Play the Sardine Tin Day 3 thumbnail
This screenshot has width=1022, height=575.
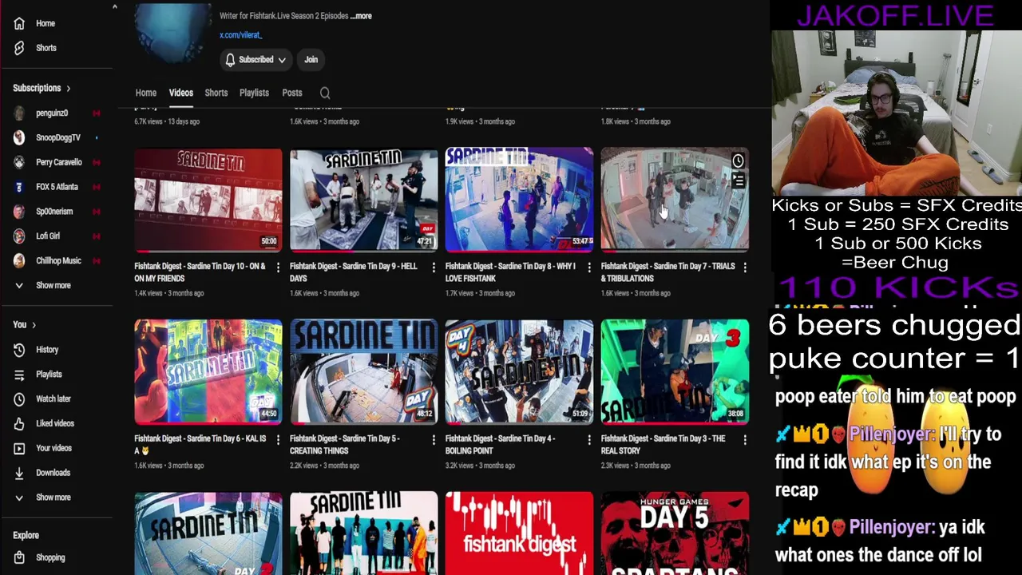(x=675, y=371)
